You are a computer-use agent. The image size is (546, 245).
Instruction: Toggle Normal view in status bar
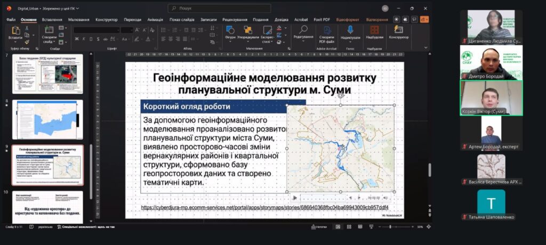tap(338, 227)
